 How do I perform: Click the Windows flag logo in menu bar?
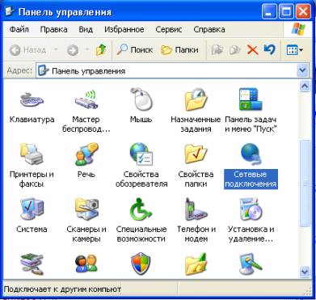[298, 29]
